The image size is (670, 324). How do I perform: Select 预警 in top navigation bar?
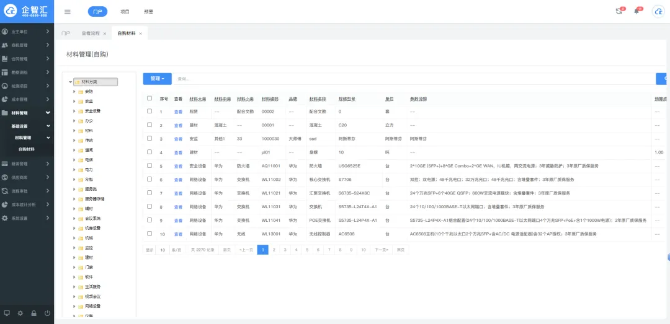[x=148, y=12]
